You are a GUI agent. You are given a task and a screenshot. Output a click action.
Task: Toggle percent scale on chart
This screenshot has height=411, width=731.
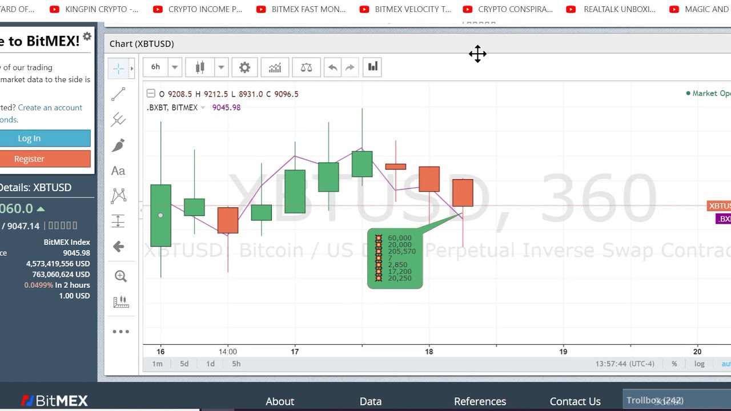tap(674, 364)
